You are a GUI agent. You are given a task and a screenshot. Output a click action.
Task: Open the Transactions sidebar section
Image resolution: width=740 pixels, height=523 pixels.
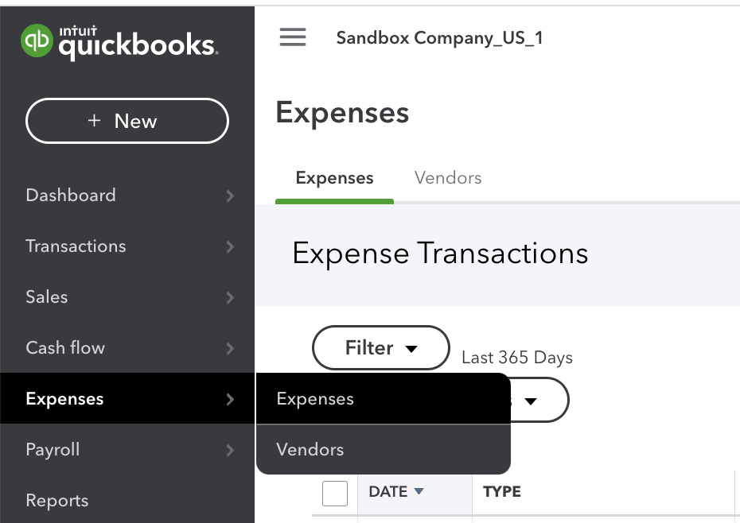tap(76, 246)
